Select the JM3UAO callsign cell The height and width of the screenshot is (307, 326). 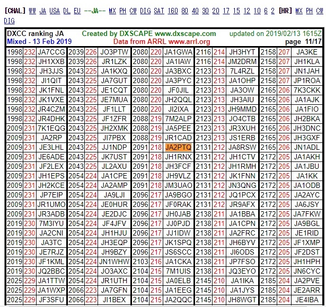coord(178,185)
